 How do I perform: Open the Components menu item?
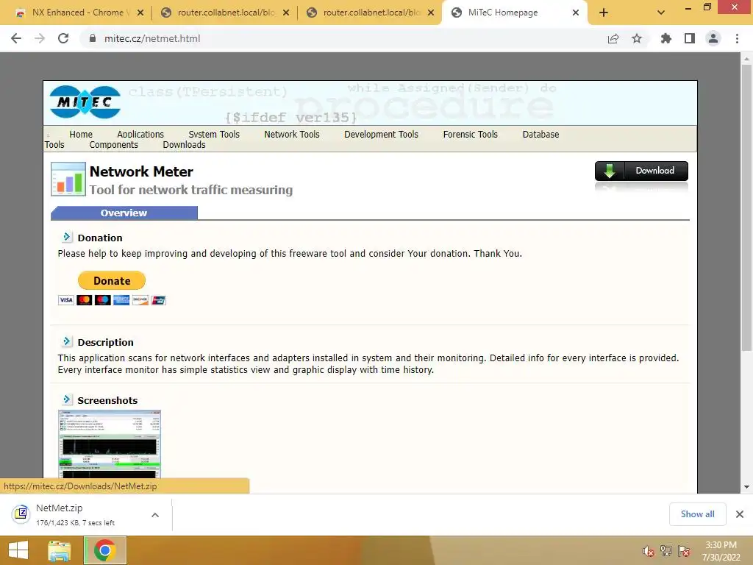coord(113,145)
